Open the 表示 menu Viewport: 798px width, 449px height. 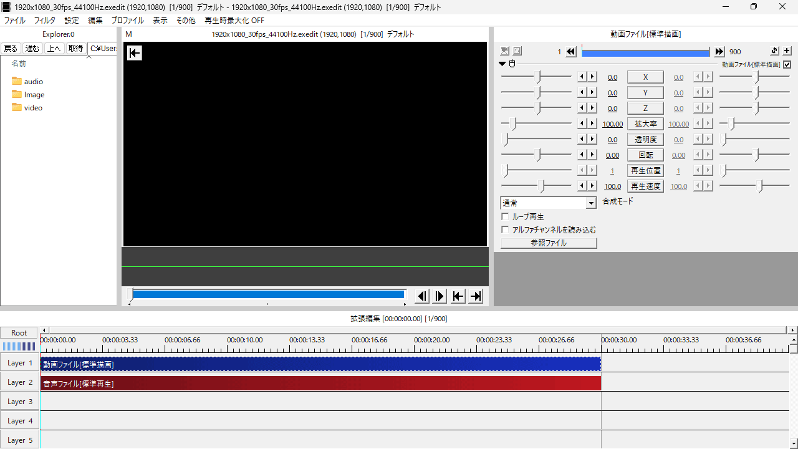click(160, 21)
